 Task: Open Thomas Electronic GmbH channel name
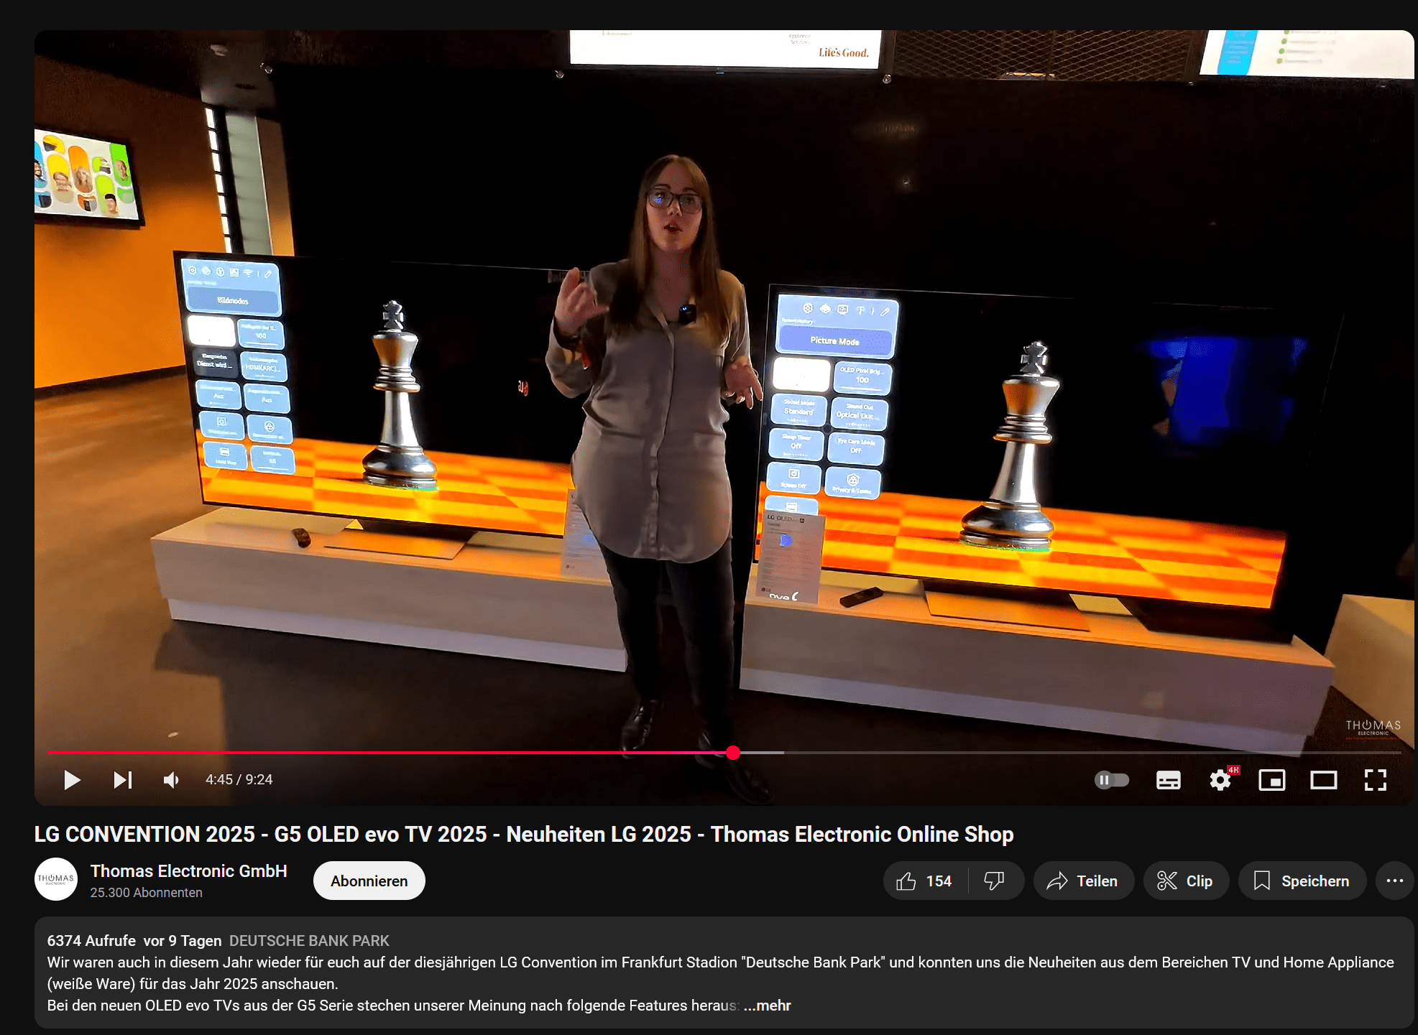pyautogui.click(x=188, y=871)
